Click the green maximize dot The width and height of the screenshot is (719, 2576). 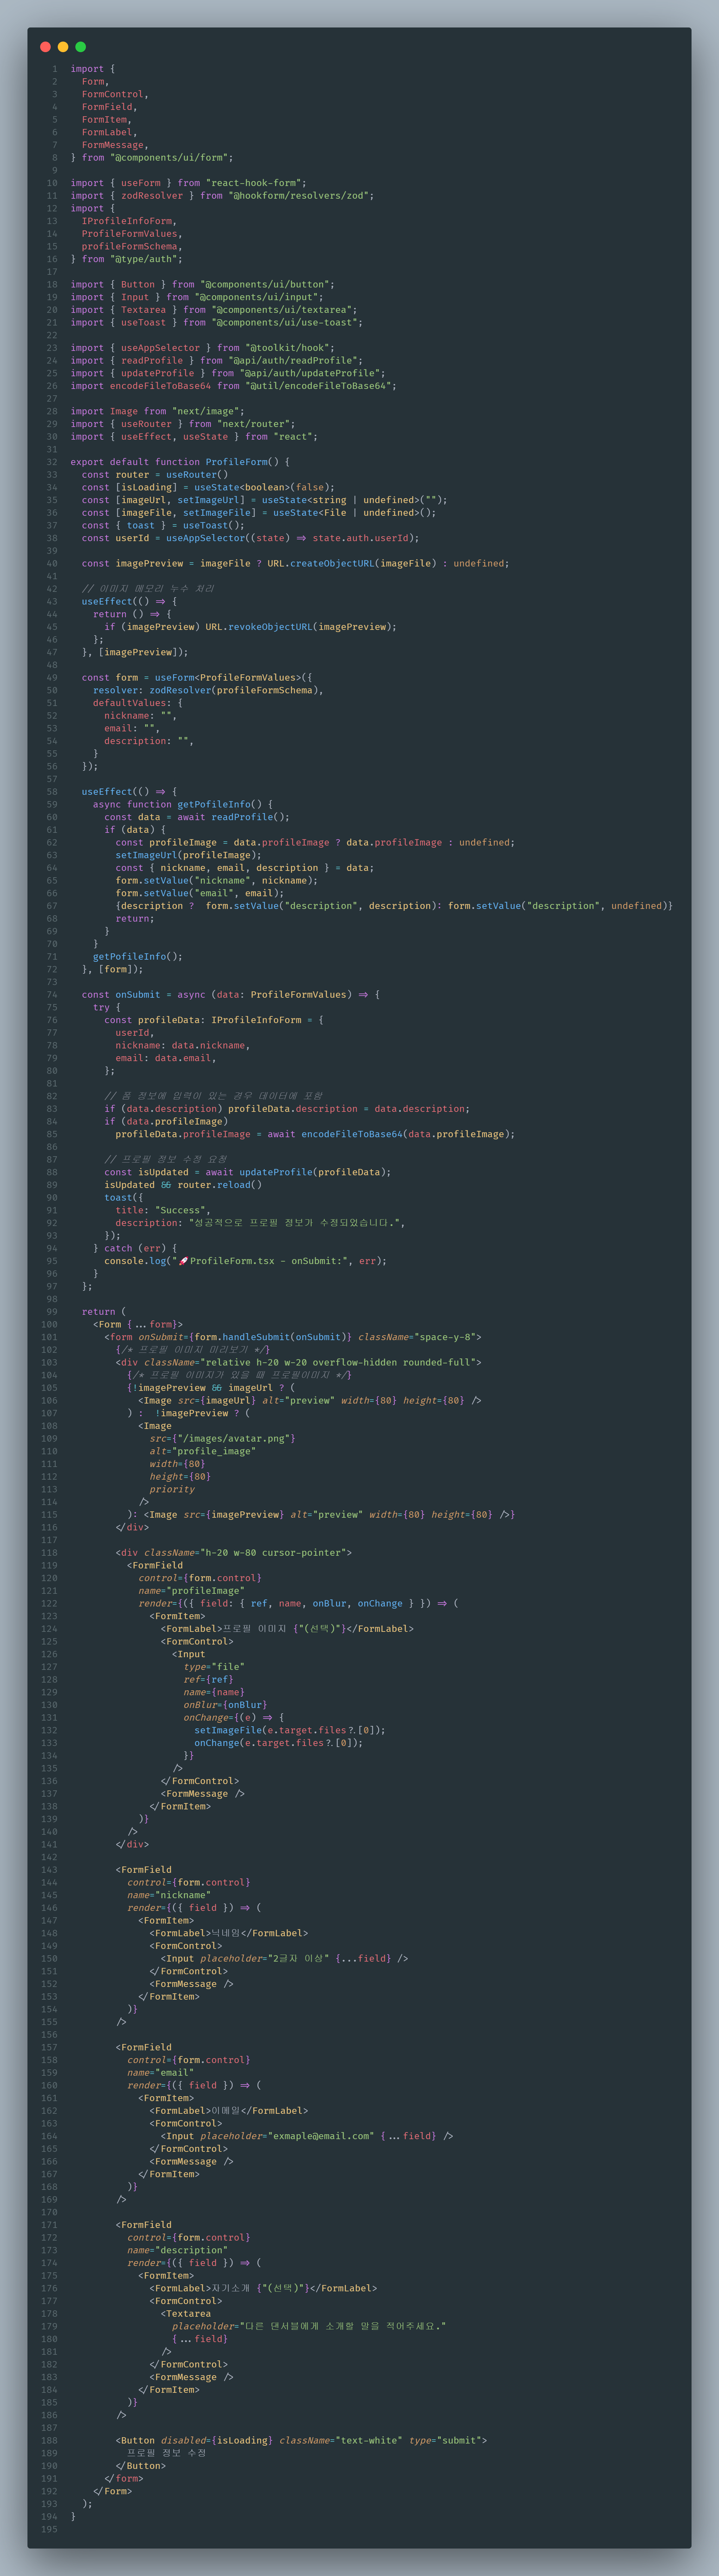click(81, 47)
